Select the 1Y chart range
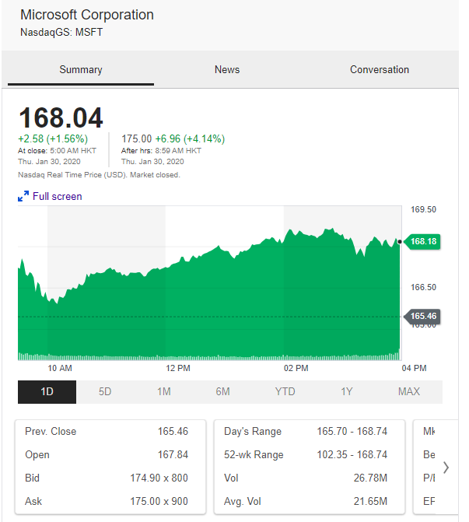Viewport: 469px width, 522px height. [347, 392]
